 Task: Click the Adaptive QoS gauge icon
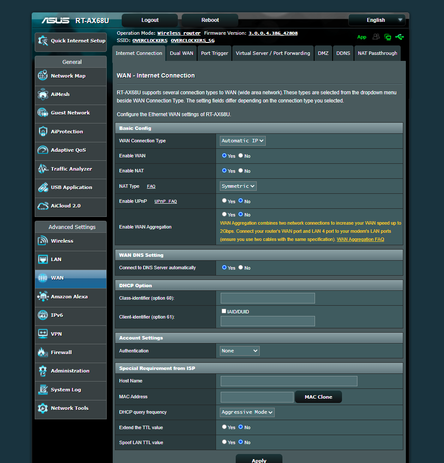click(43, 150)
